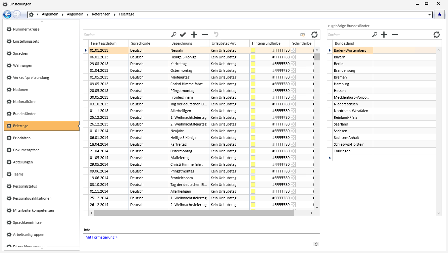The image size is (448, 253).
Task: Click the date cell 25.12.2014
Action: point(109,198)
